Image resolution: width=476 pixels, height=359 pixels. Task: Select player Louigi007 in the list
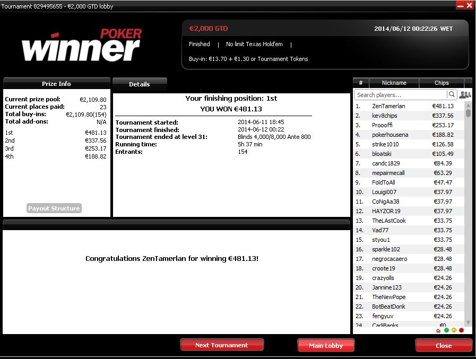(x=409, y=192)
